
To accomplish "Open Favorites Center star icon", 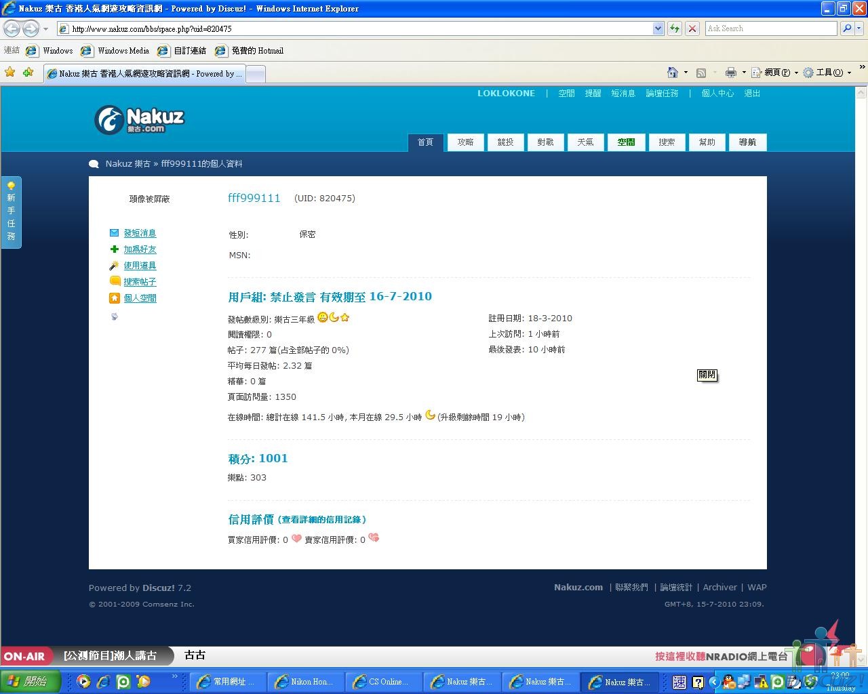I will [x=10, y=72].
